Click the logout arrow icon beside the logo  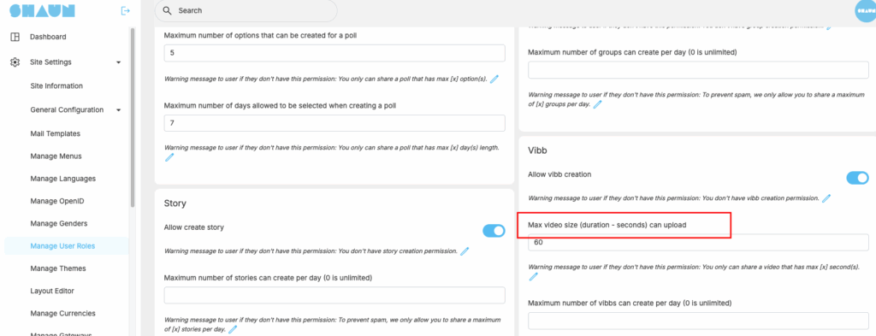coord(126,10)
